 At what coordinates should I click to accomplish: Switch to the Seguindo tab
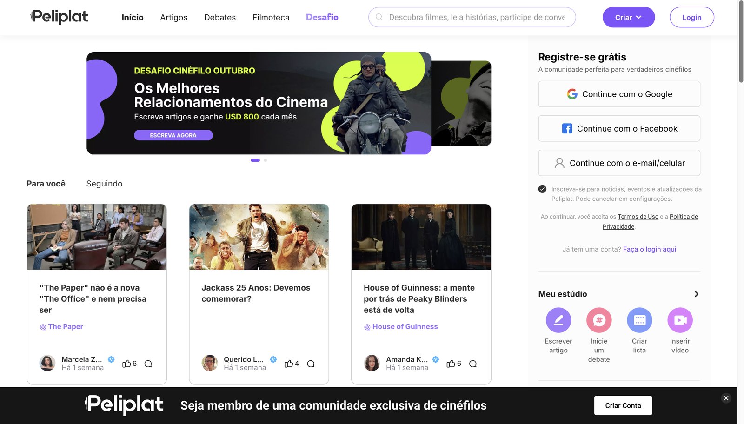(104, 184)
